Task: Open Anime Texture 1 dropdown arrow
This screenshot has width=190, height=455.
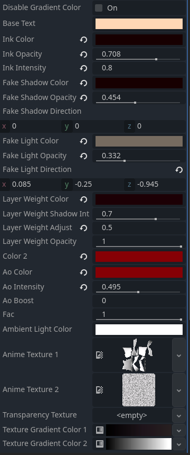Action: 179,355
